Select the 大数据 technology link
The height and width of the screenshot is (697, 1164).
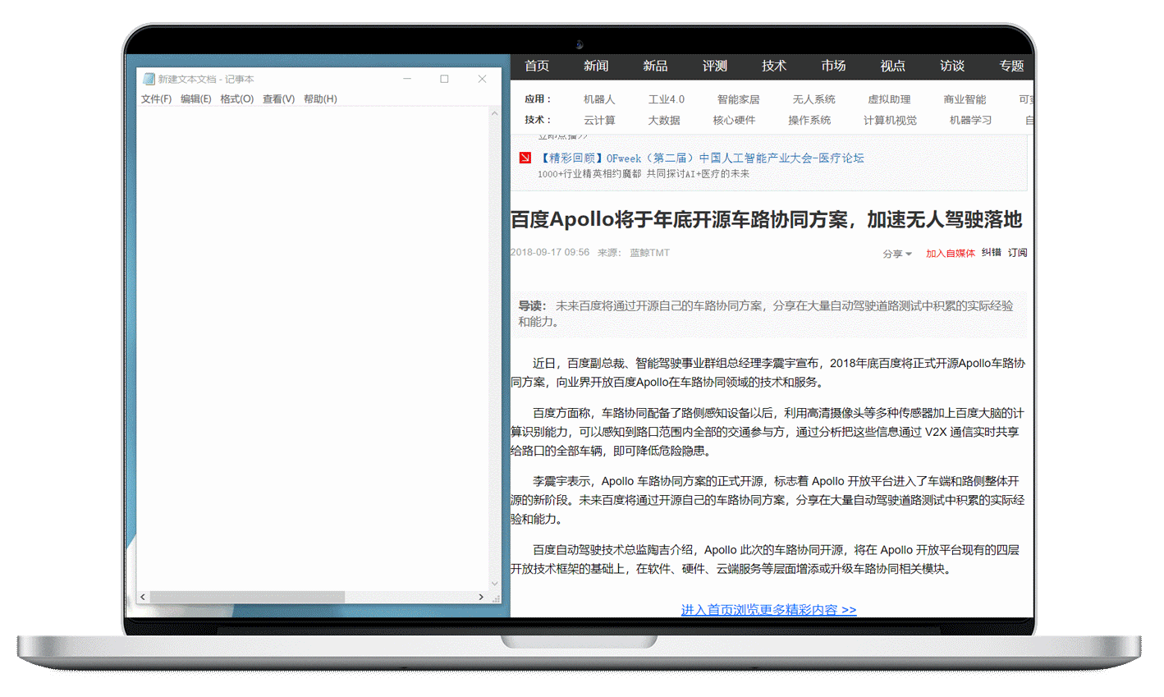pos(664,120)
